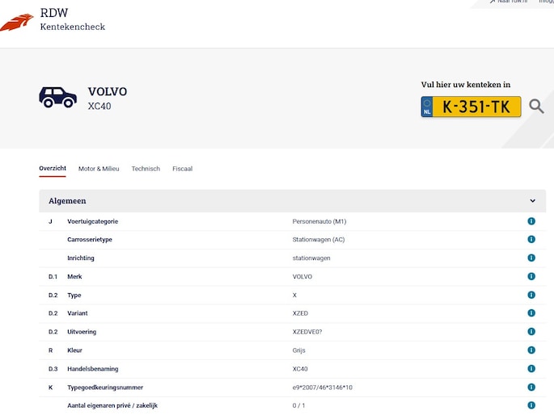
Task: Switch to the Motor & Milieu tab
Action: tap(99, 169)
